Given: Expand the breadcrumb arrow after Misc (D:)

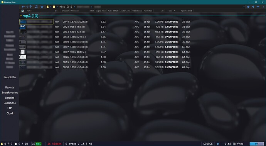Looking at the screenshot, I should click(74, 7).
